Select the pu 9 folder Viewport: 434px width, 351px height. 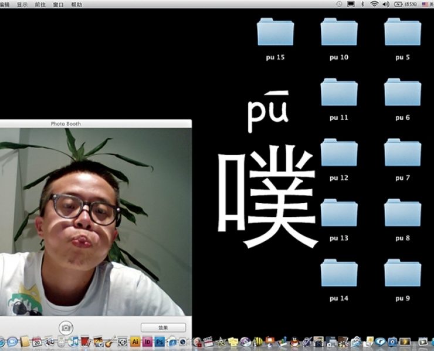pyautogui.click(x=402, y=273)
